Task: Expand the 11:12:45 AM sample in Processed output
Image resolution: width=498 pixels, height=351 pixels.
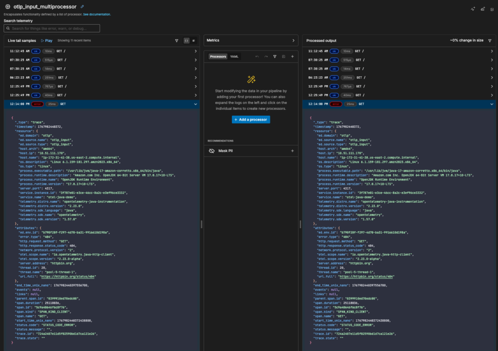Action: click(492, 51)
